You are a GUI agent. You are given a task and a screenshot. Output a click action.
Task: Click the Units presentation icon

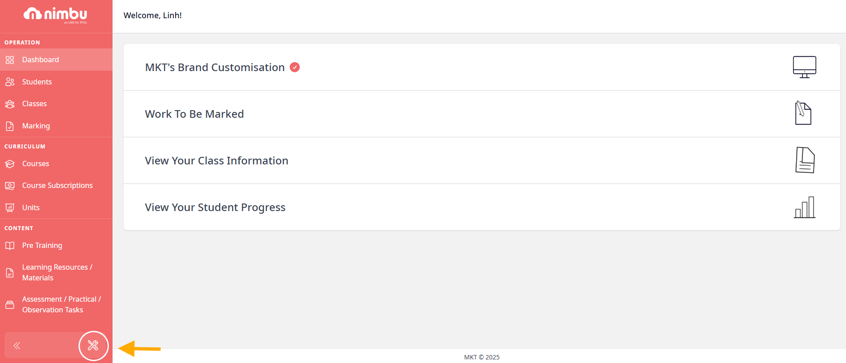tap(10, 207)
